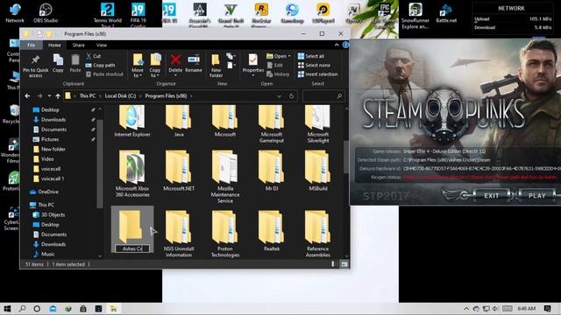Select the MSBuild folder
561x315 pixels.
[x=317, y=171]
